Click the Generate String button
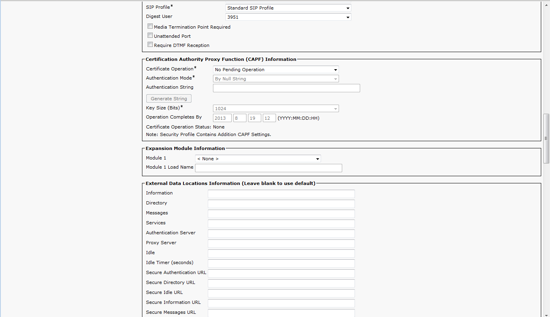This screenshot has height=317, width=550. 169,99
